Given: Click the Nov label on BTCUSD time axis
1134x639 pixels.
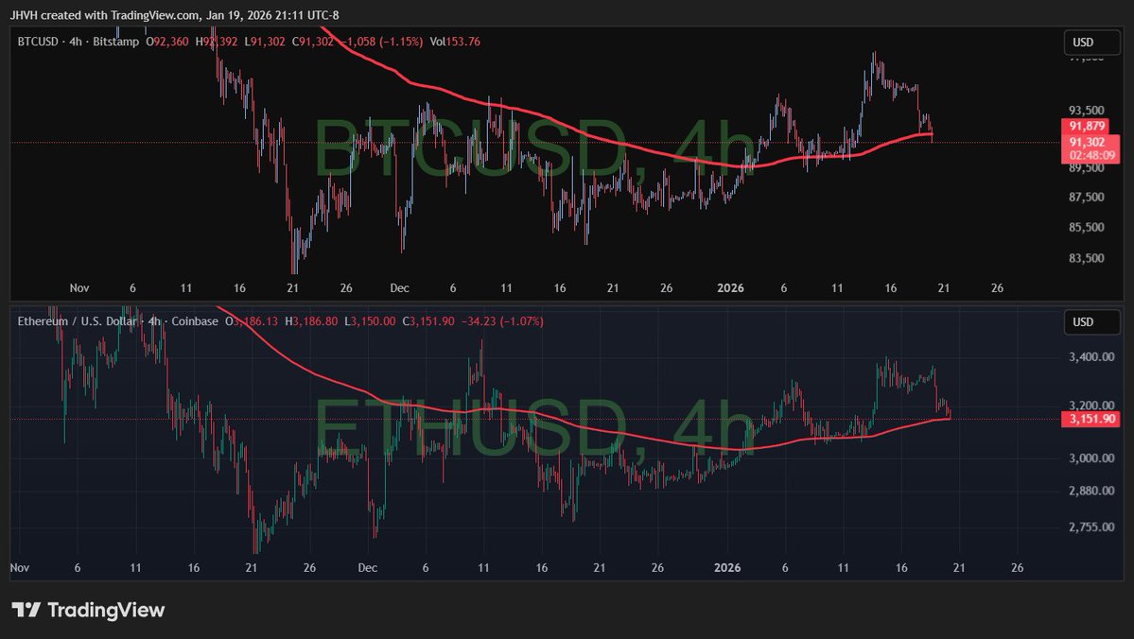Looking at the screenshot, I should point(79,287).
